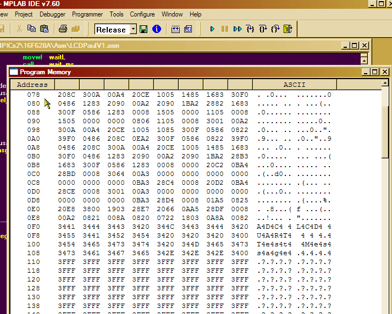
Task: Minimize the LCDPaulV1.asm editor window
Action: (345, 46)
